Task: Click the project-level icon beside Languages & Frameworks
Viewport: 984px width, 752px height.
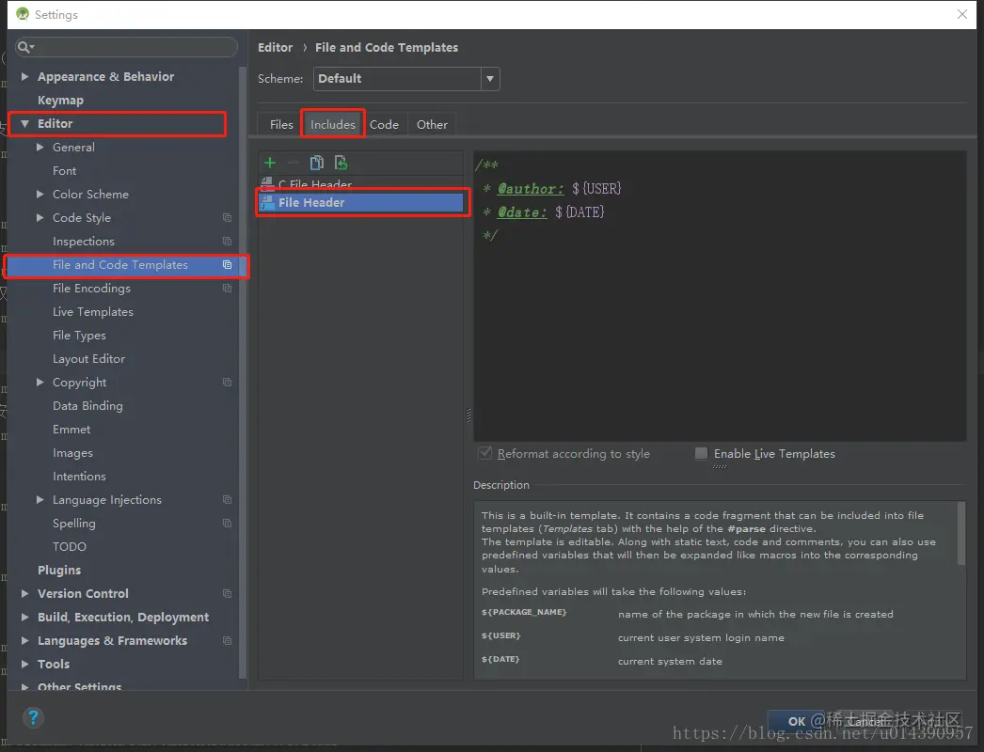Action: [x=227, y=641]
